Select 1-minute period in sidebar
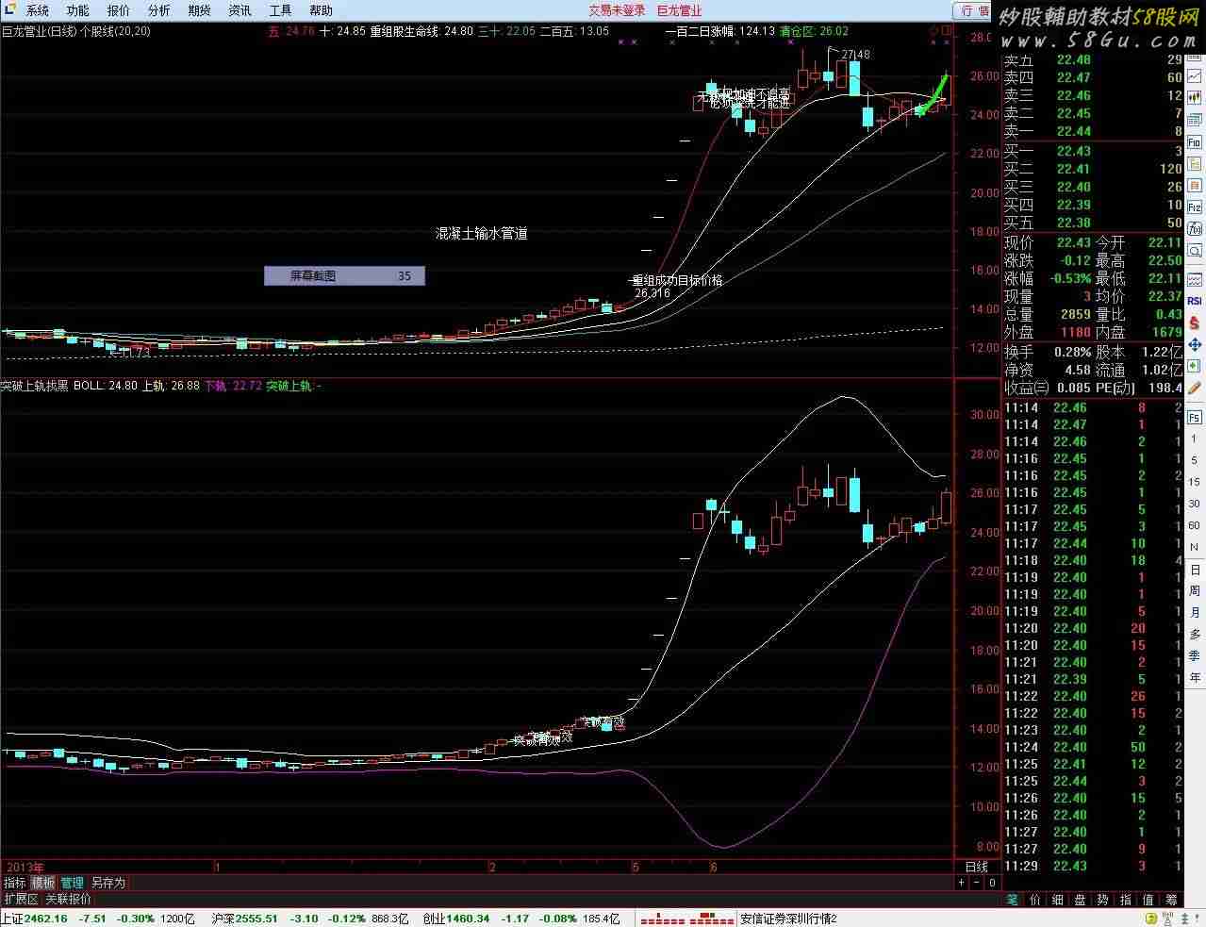 pyautogui.click(x=1195, y=440)
